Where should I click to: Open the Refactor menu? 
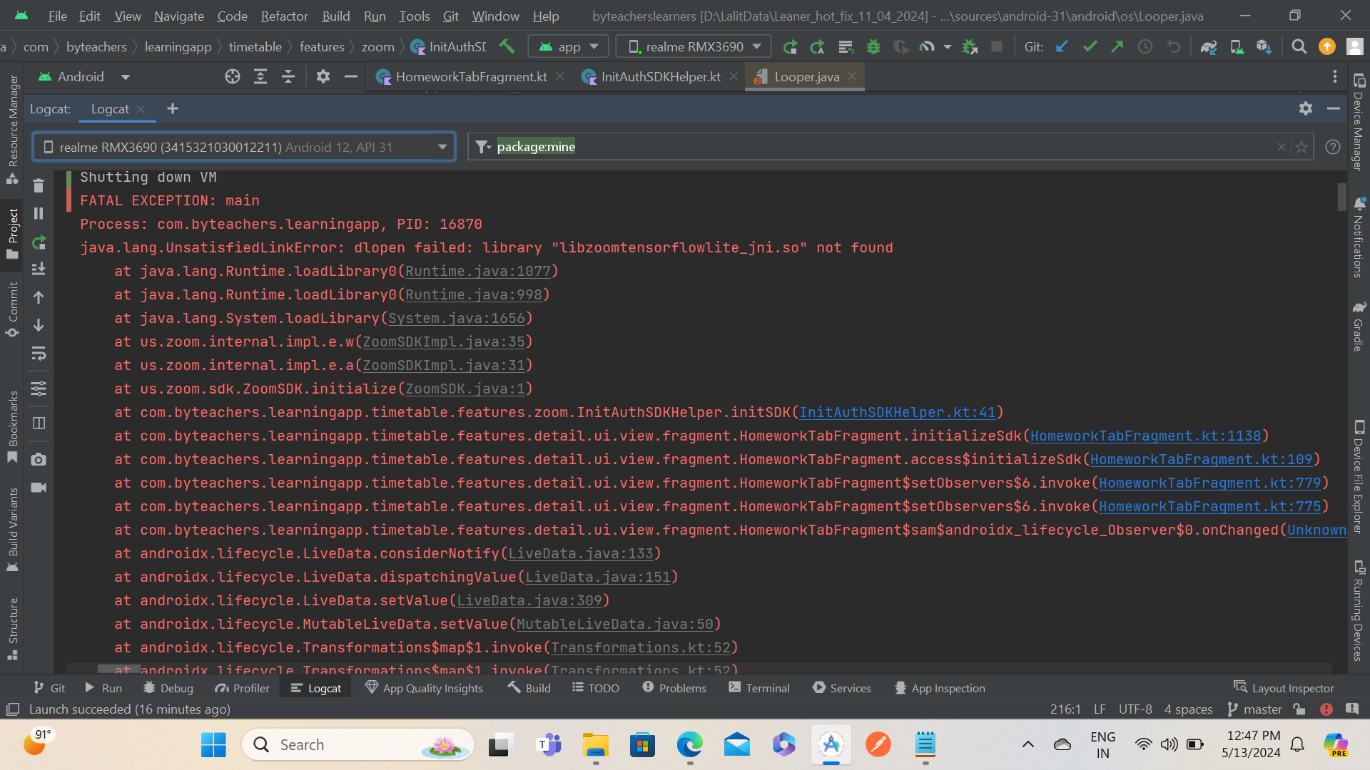(284, 16)
